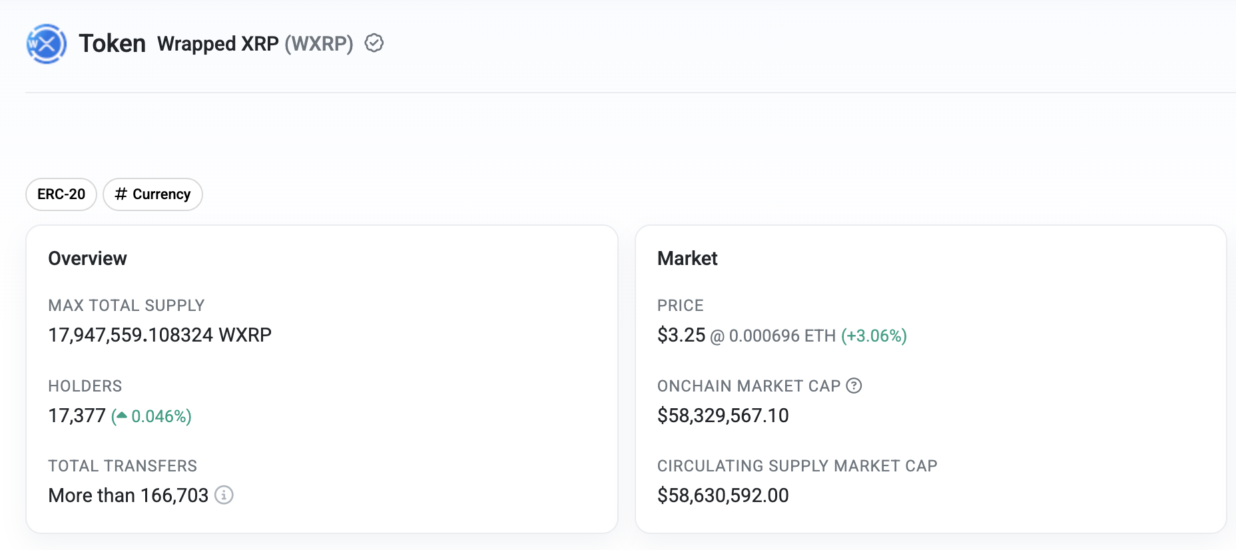
Task: Click the (WXRP) ticker symbol
Action: (x=319, y=44)
